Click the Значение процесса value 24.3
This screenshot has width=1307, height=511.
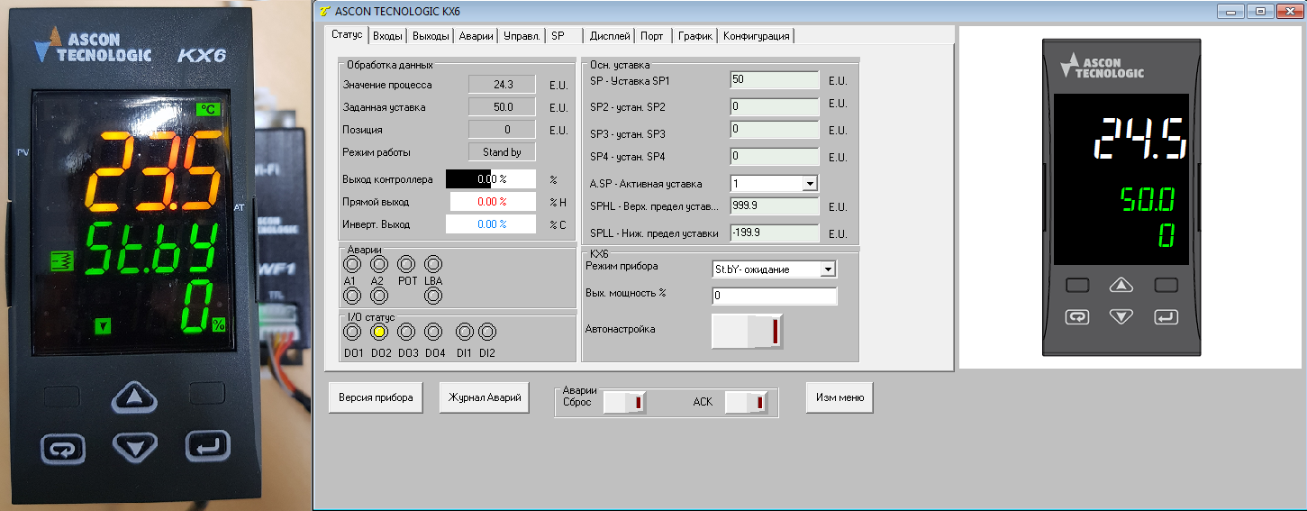click(x=502, y=85)
